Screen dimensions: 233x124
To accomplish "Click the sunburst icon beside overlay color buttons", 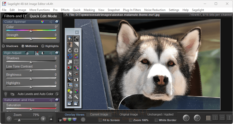I will (83, 119).
